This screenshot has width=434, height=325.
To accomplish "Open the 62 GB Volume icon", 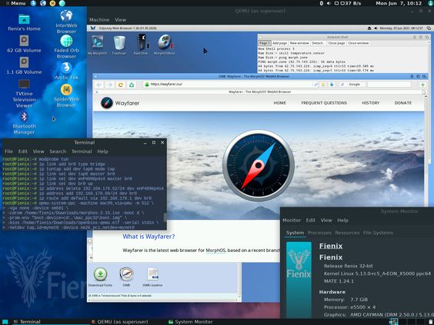I will (24, 41).
